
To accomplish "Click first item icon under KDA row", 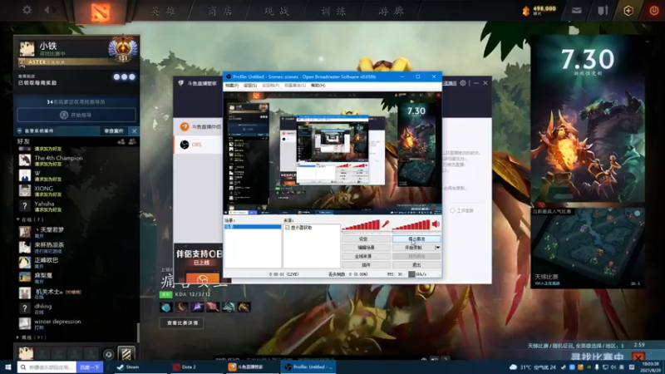I will coord(165,307).
